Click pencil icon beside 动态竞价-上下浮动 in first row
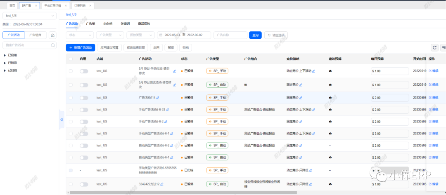 tap(314, 71)
